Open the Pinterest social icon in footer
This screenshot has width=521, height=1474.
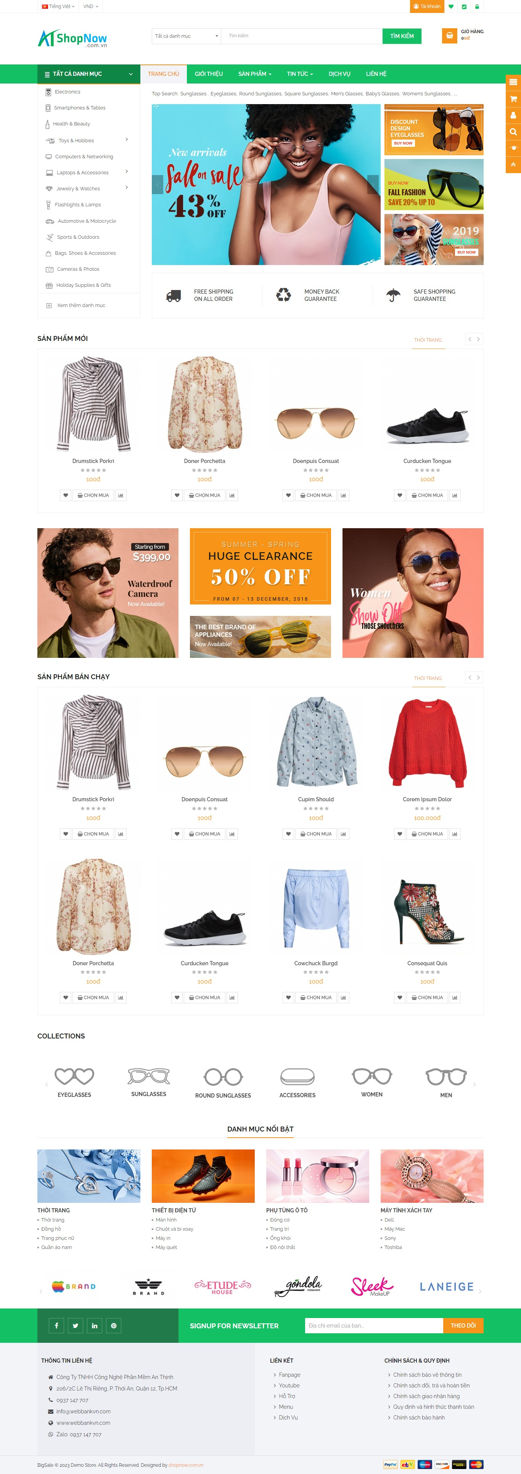113,1325
